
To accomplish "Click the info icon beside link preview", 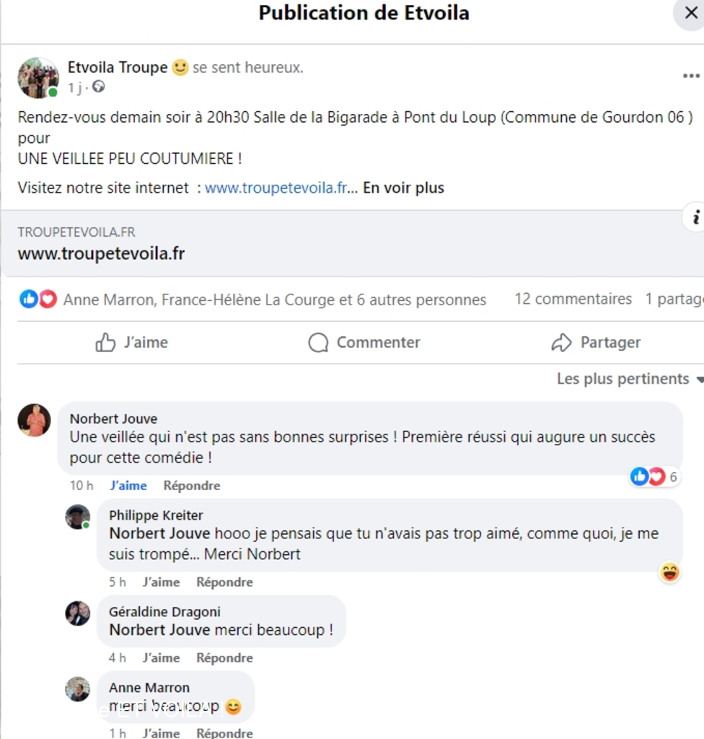I will [x=695, y=217].
